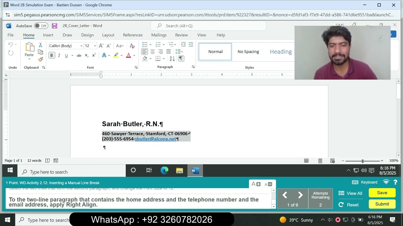Screen dimensions: 403x226
Task: Switch to the Insert tab
Action: click(48, 35)
